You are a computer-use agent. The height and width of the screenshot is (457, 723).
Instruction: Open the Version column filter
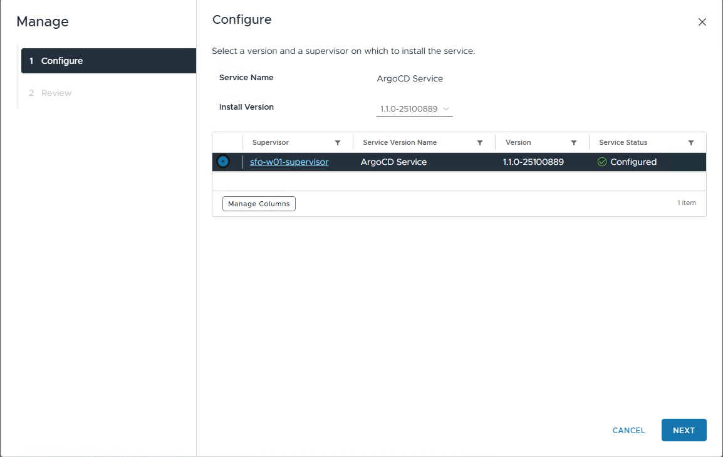tap(574, 143)
